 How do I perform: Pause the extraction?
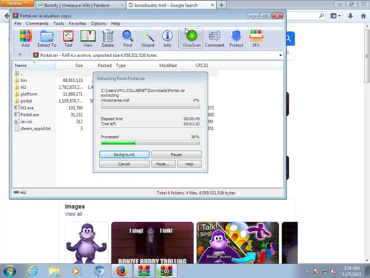click(176, 154)
